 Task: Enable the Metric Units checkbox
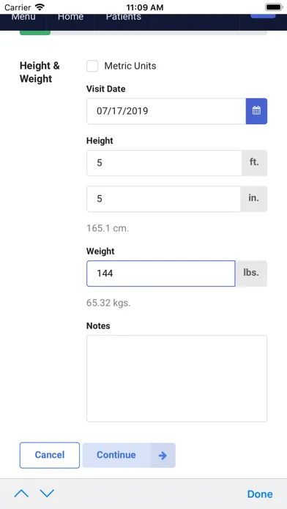pyautogui.click(x=92, y=66)
